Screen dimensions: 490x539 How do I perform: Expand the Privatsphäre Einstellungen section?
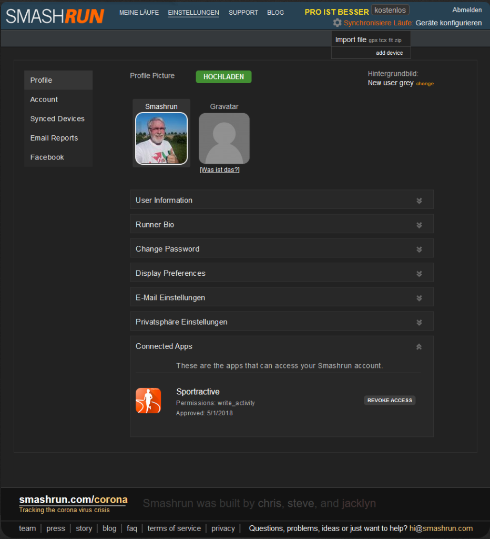coord(419,322)
